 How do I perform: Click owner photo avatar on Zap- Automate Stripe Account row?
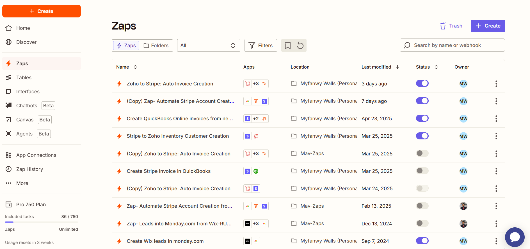463,206
